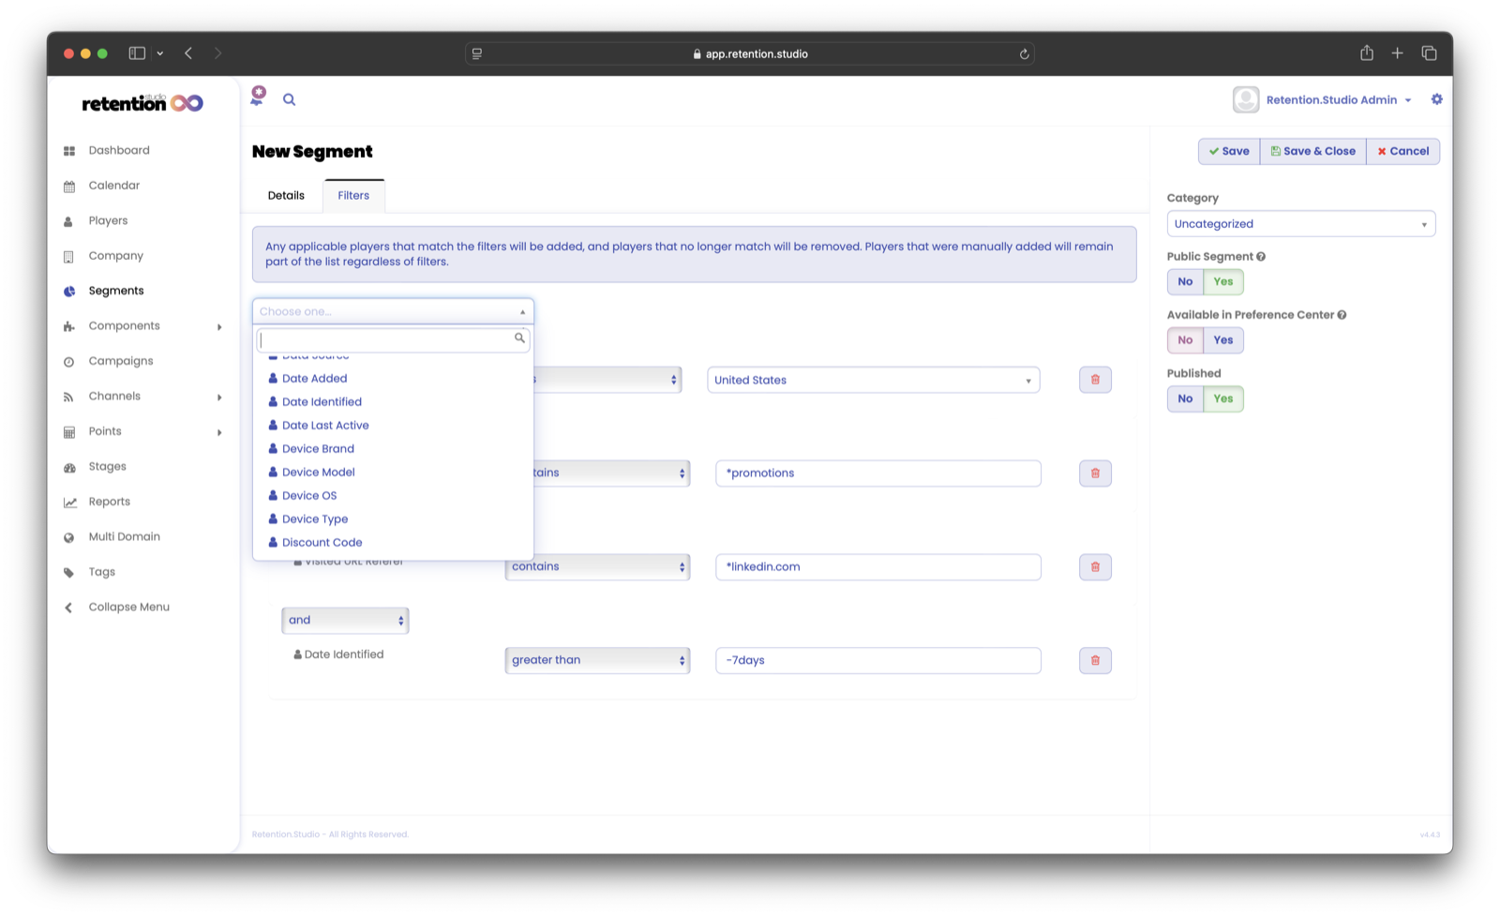Choose Device Type from the list
The image size is (1500, 916).
click(315, 519)
